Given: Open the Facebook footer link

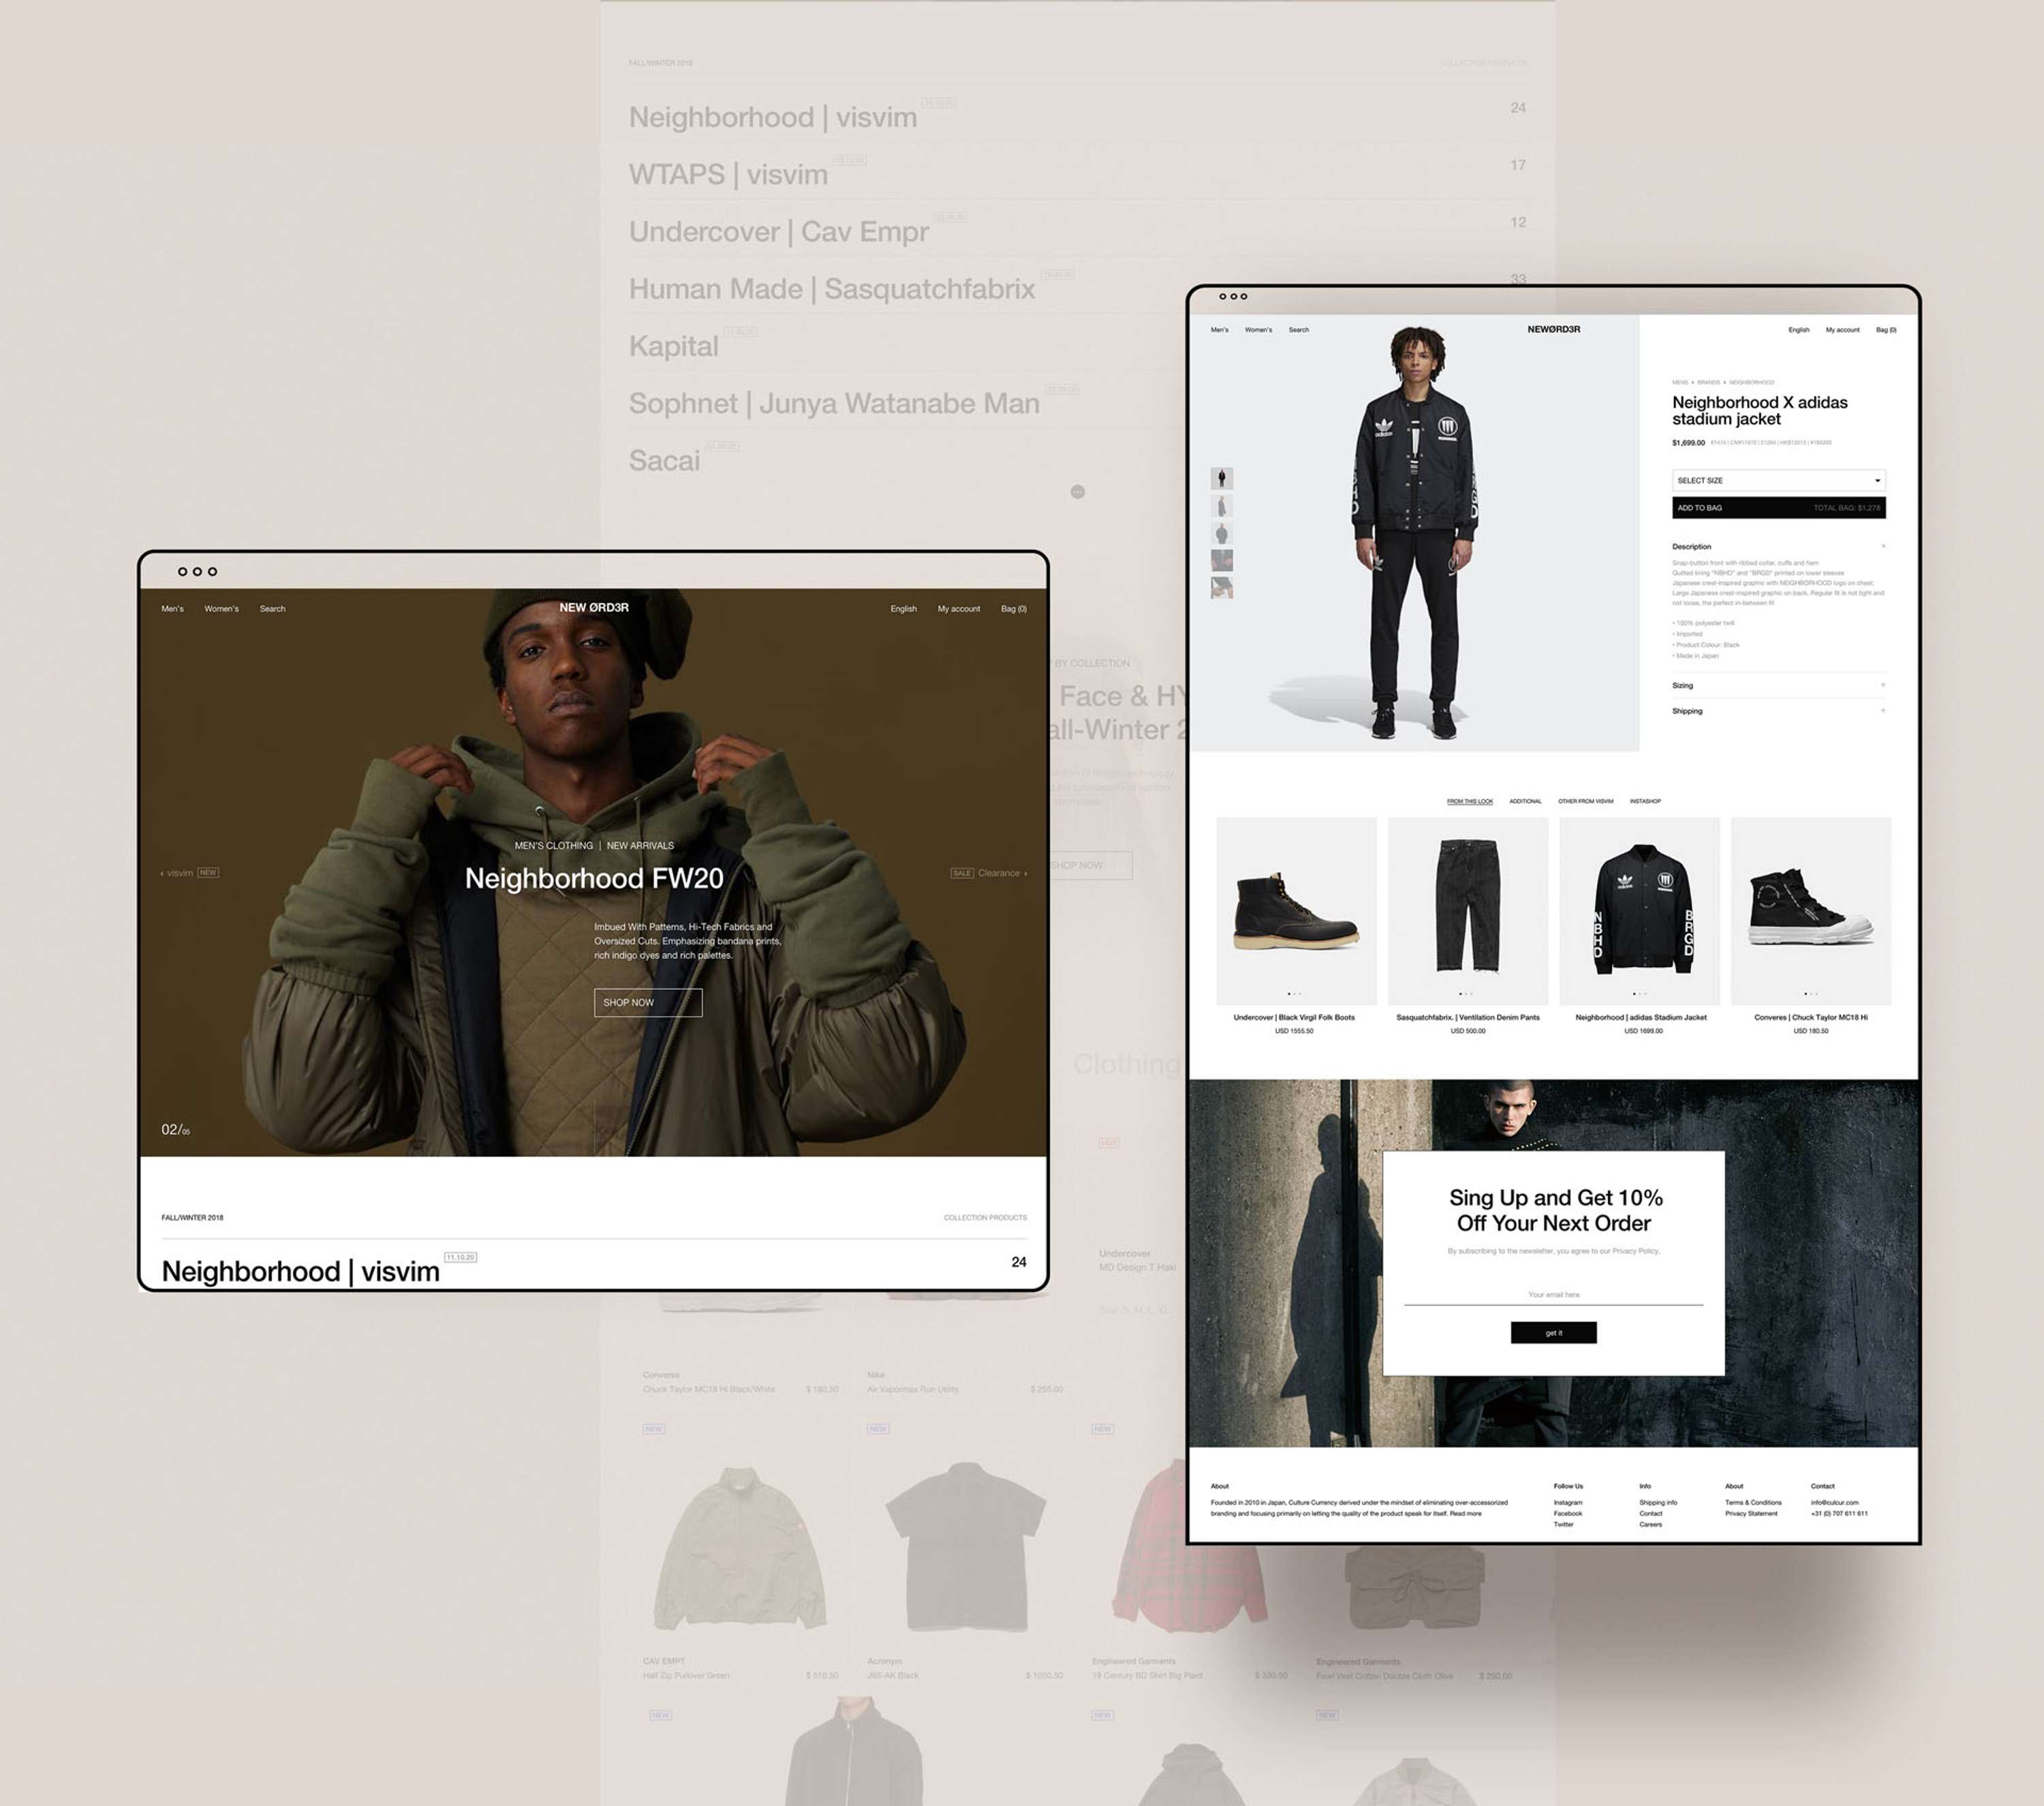Looking at the screenshot, I should coord(1568,1514).
